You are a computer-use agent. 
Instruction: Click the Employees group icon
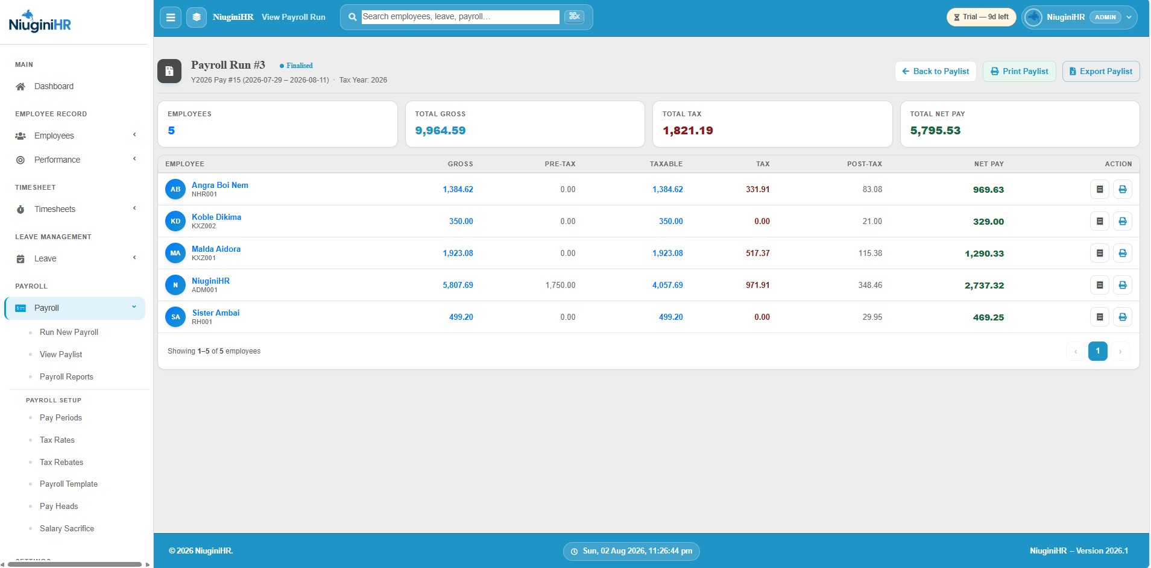[x=20, y=136]
